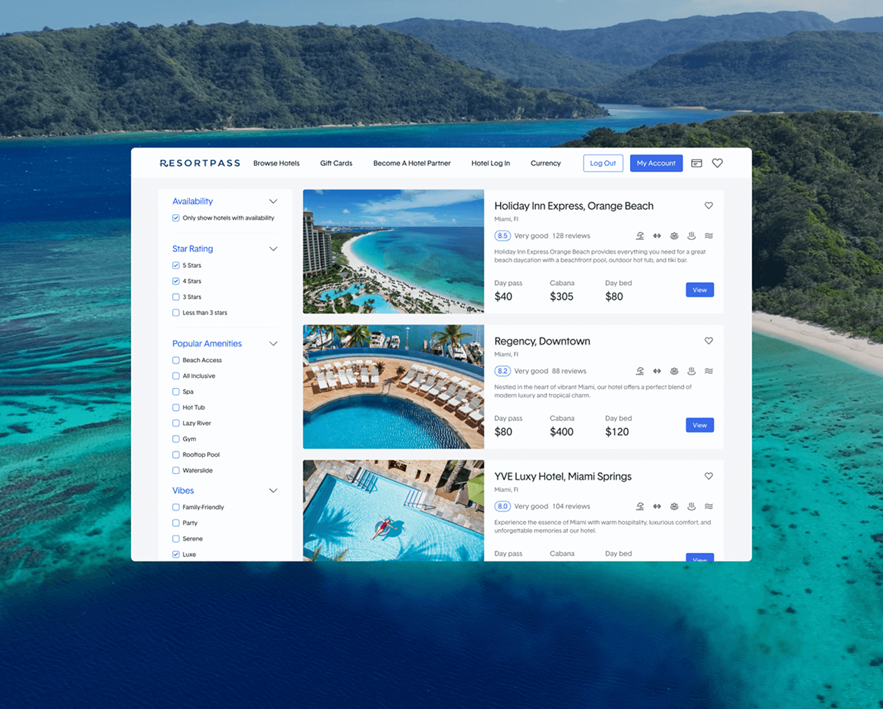Open the Currency selector
The width and height of the screenshot is (883, 709).
click(x=545, y=163)
